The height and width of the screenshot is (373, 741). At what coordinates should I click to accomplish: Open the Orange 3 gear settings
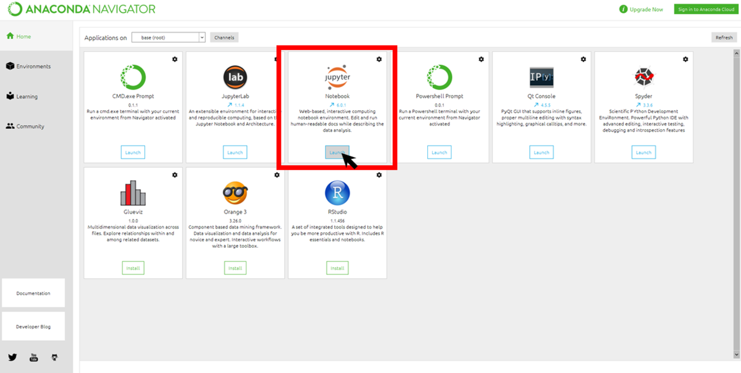pyautogui.click(x=277, y=175)
